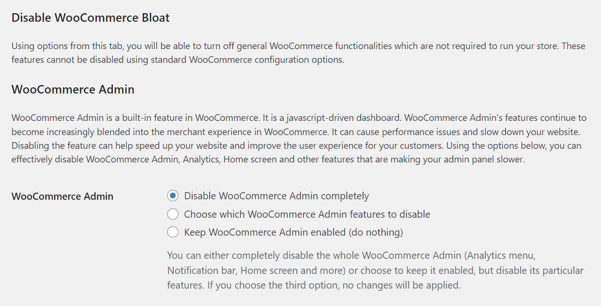Click the 'Disable WooCommerce Bloat' heading

tap(90, 17)
